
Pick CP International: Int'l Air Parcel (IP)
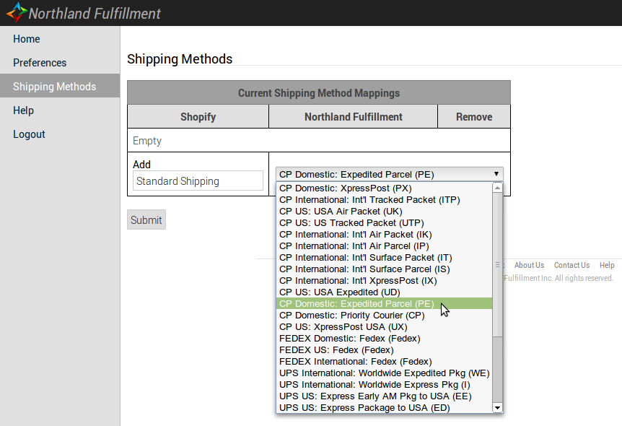coord(384,245)
